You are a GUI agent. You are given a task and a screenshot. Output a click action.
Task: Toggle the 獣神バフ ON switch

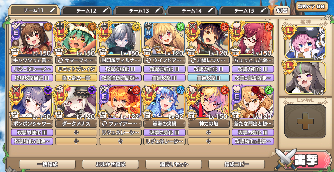[312, 6]
